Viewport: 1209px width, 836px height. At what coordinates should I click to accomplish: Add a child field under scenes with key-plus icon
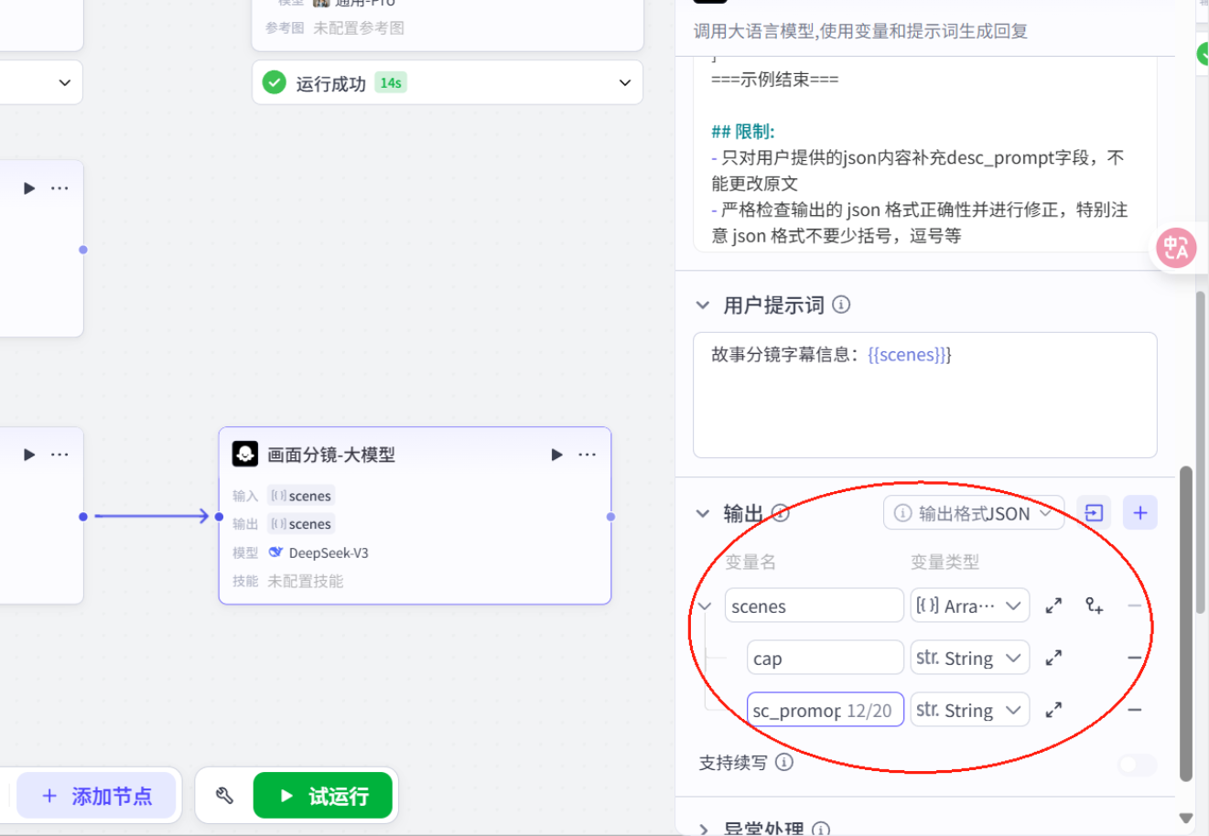click(1094, 605)
